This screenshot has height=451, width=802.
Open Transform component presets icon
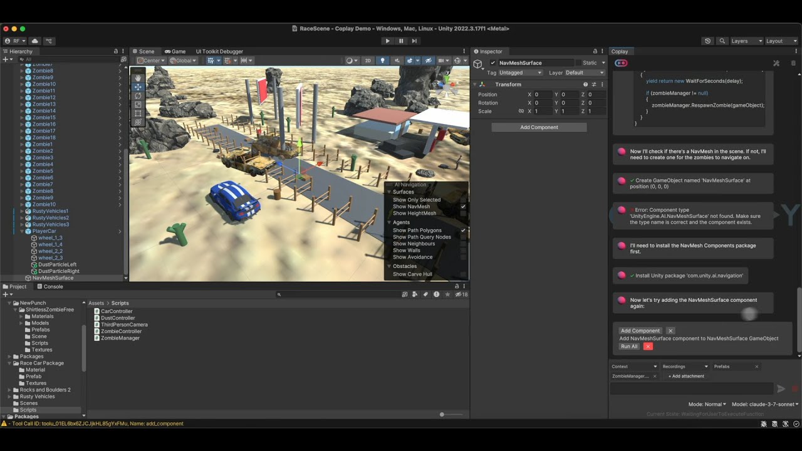[x=594, y=85]
